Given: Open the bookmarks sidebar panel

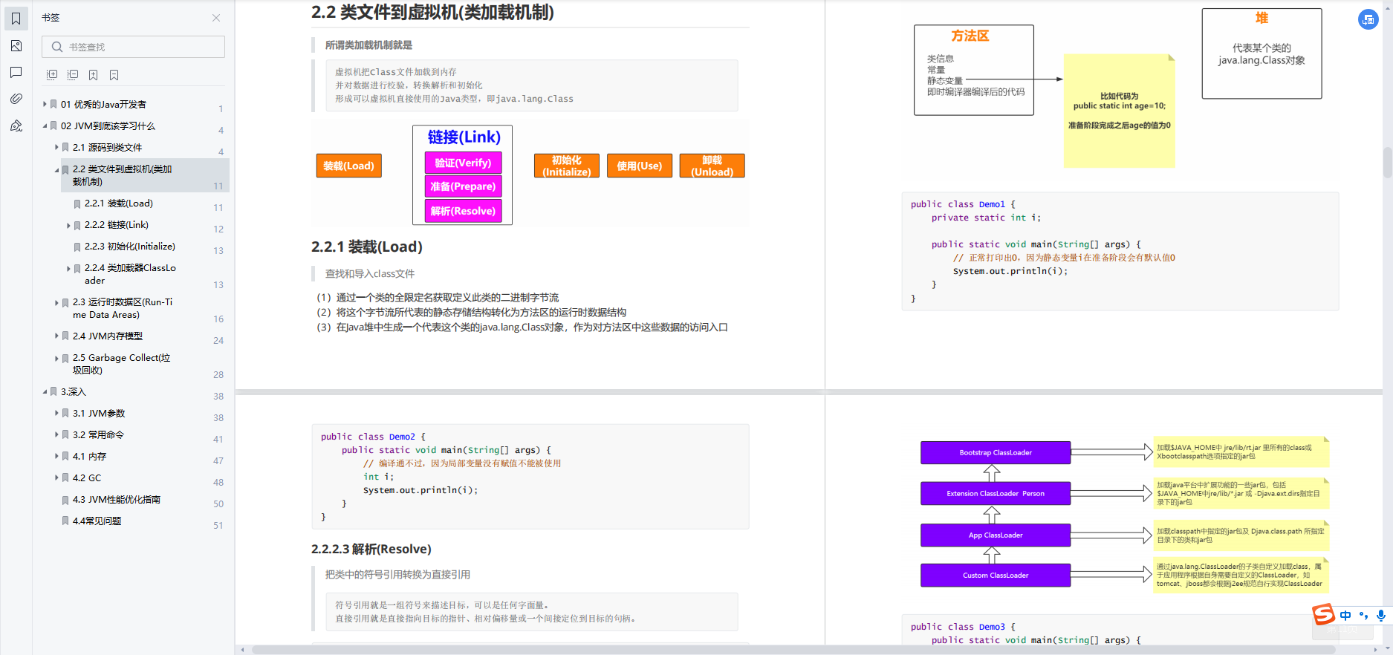Looking at the screenshot, I should 16,19.
